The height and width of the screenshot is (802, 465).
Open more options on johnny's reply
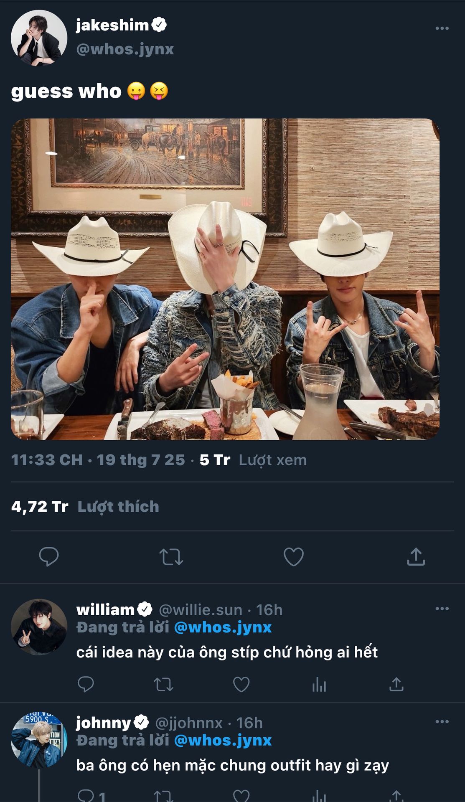[442, 721]
